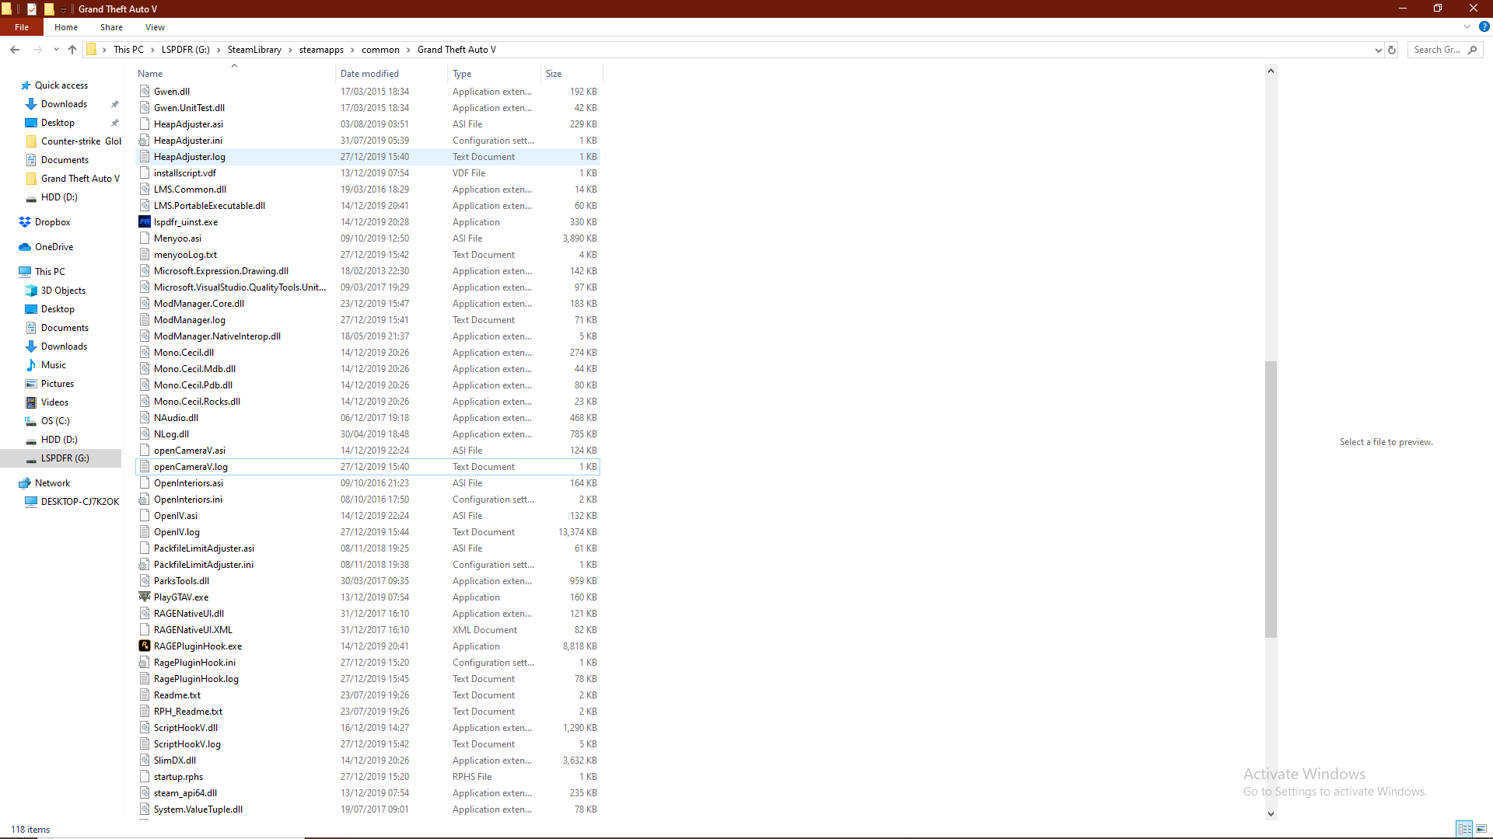
Task: Click the search box
Action: tap(1437, 50)
